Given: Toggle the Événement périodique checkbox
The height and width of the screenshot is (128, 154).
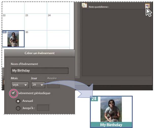Looking at the screenshot, I should pos(13,93).
